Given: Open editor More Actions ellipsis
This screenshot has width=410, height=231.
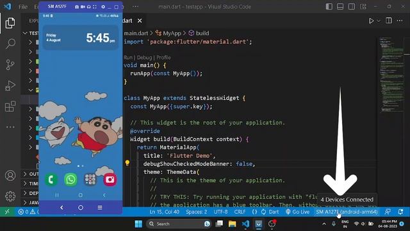Looking at the screenshot, I should 400,21.
